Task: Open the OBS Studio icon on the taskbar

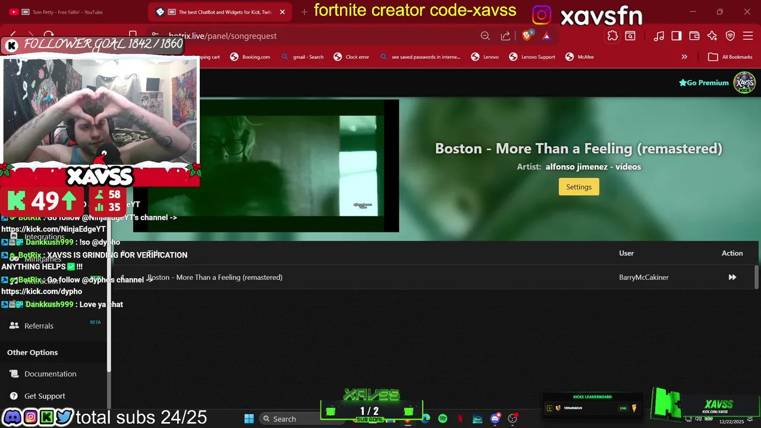Action: 512,418
